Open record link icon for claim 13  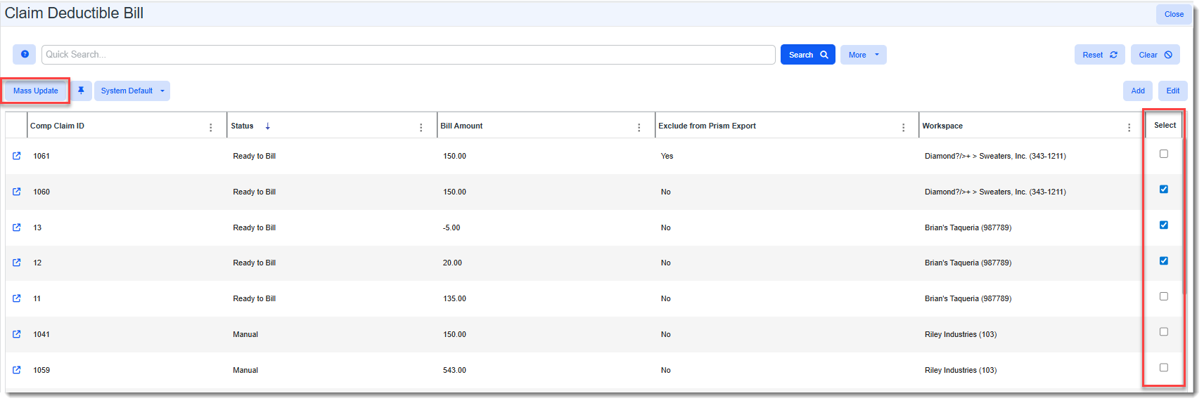click(x=17, y=227)
